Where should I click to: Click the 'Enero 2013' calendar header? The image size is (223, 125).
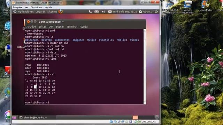tap(40, 77)
